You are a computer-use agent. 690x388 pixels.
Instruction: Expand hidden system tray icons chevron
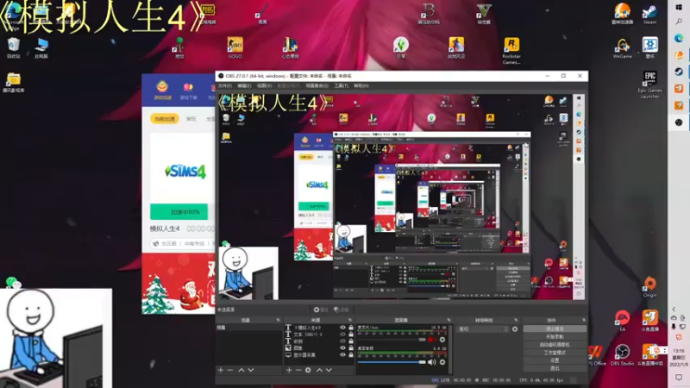pos(674,310)
